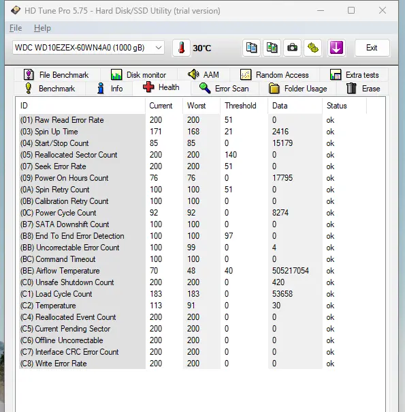Select the Calibration Retry Count row
Viewport: 405px width, 412px height.
[x=193, y=201]
